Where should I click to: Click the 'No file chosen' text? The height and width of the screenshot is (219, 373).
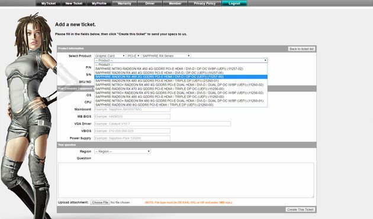tap(120, 202)
